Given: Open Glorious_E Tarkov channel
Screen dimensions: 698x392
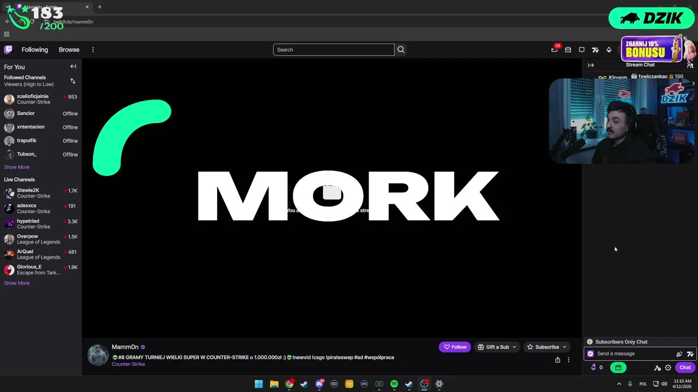Looking at the screenshot, I should coord(41,269).
